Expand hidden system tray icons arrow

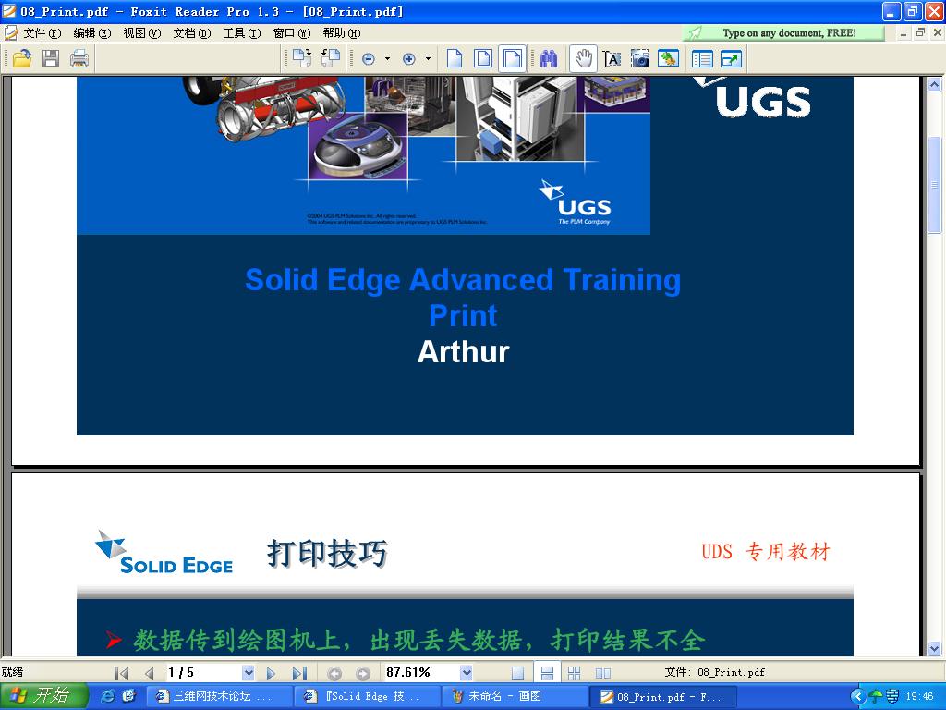pos(856,697)
